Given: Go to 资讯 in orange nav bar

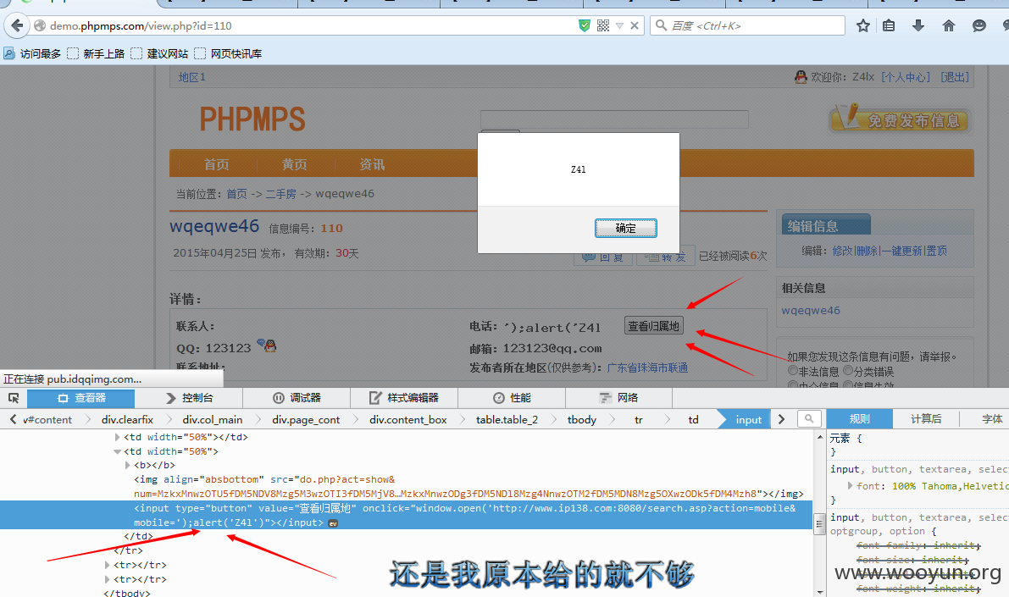Looking at the screenshot, I should [x=372, y=164].
